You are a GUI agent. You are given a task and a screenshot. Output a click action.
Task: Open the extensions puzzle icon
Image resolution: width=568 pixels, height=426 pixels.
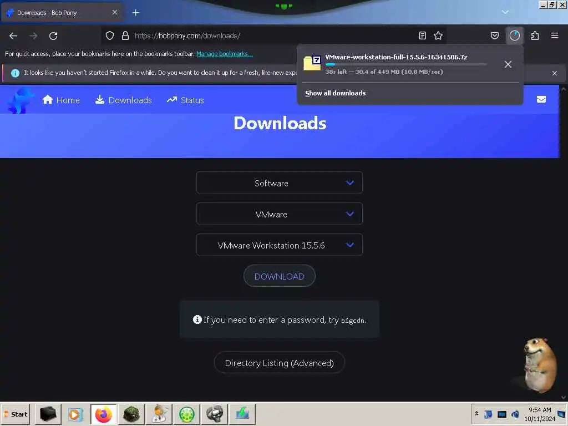pos(535,35)
